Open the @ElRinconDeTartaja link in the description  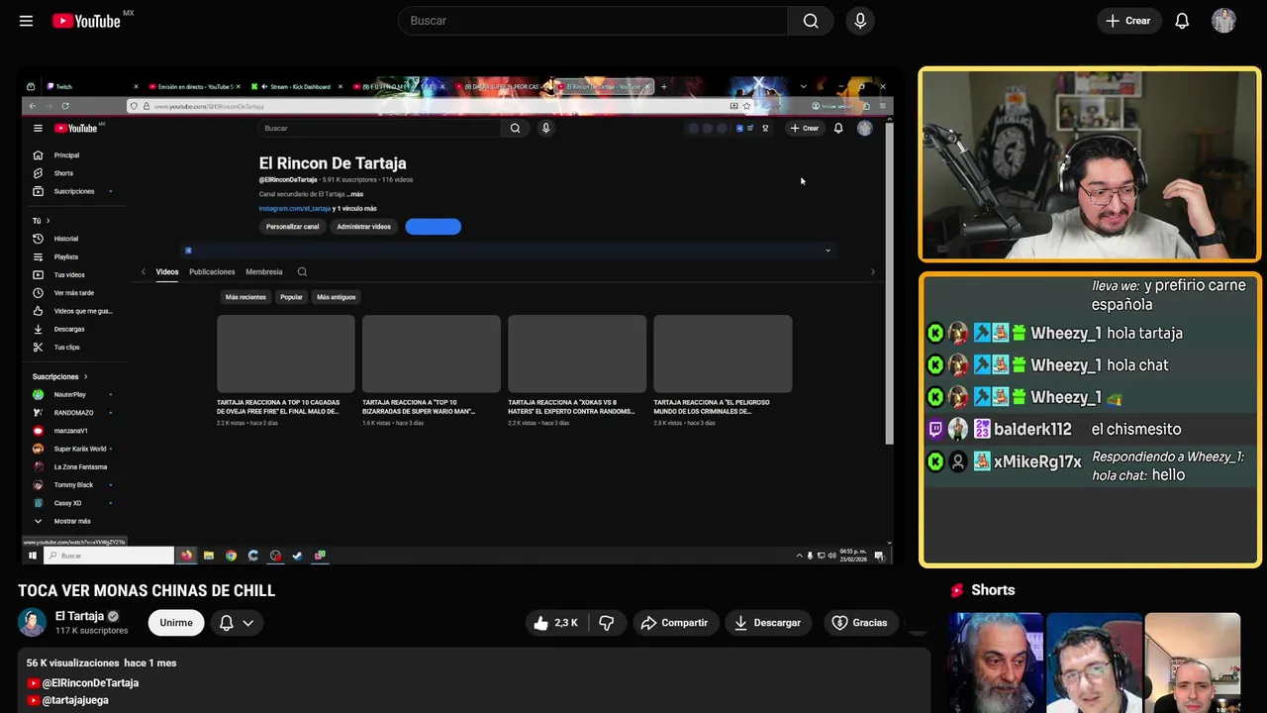[x=90, y=683]
